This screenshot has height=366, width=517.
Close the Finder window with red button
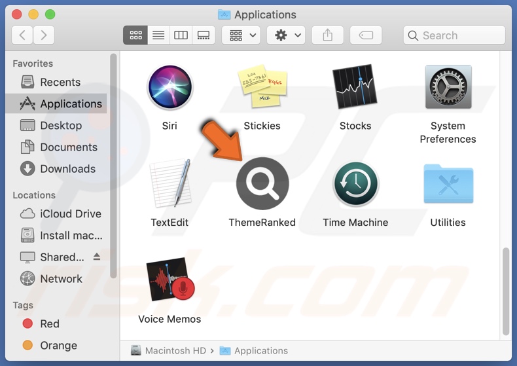(16, 14)
